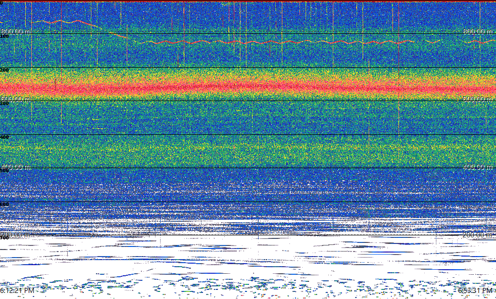Viewport: 496px width, 299px height.
Task: Click the 800.00 m label on the right edge
Action: coord(478,31)
